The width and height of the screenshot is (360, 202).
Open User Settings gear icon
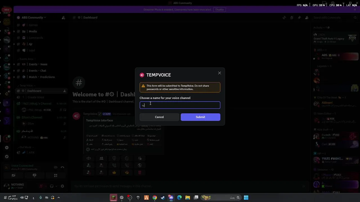62,186
